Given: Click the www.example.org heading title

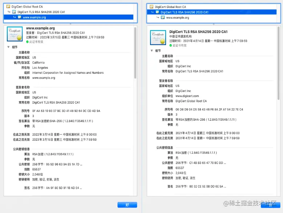Looking at the screenshot, I should tap(40, 28).
